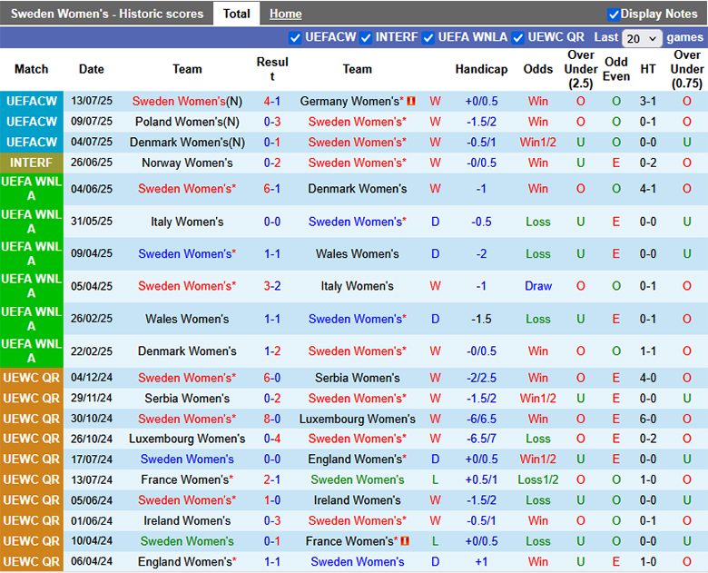Screen dimensions: 708x573
Task: Click the date 17/07/24
Action: 91,459
